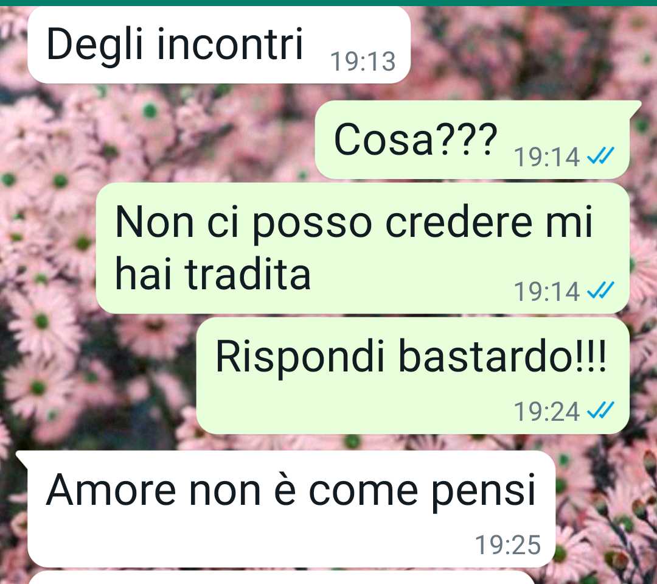Image resolution: width=657 pixels, height=584 pixels.
Task: Click read-receipt ticks beside 19:24 timestamp
Action: click(600, 410)
